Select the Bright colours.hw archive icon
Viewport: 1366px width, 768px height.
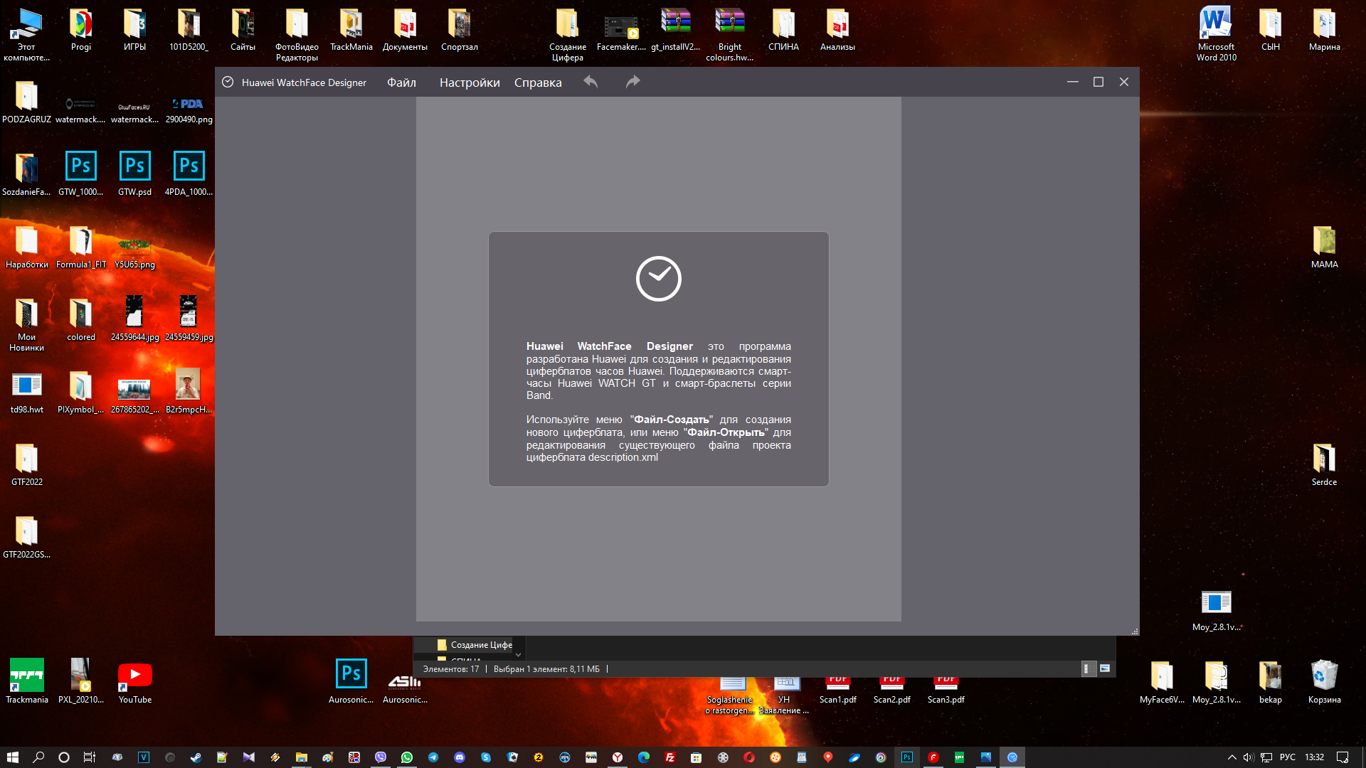point(729,34)
